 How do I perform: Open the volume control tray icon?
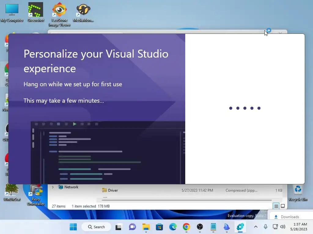[x=283, y=227]
